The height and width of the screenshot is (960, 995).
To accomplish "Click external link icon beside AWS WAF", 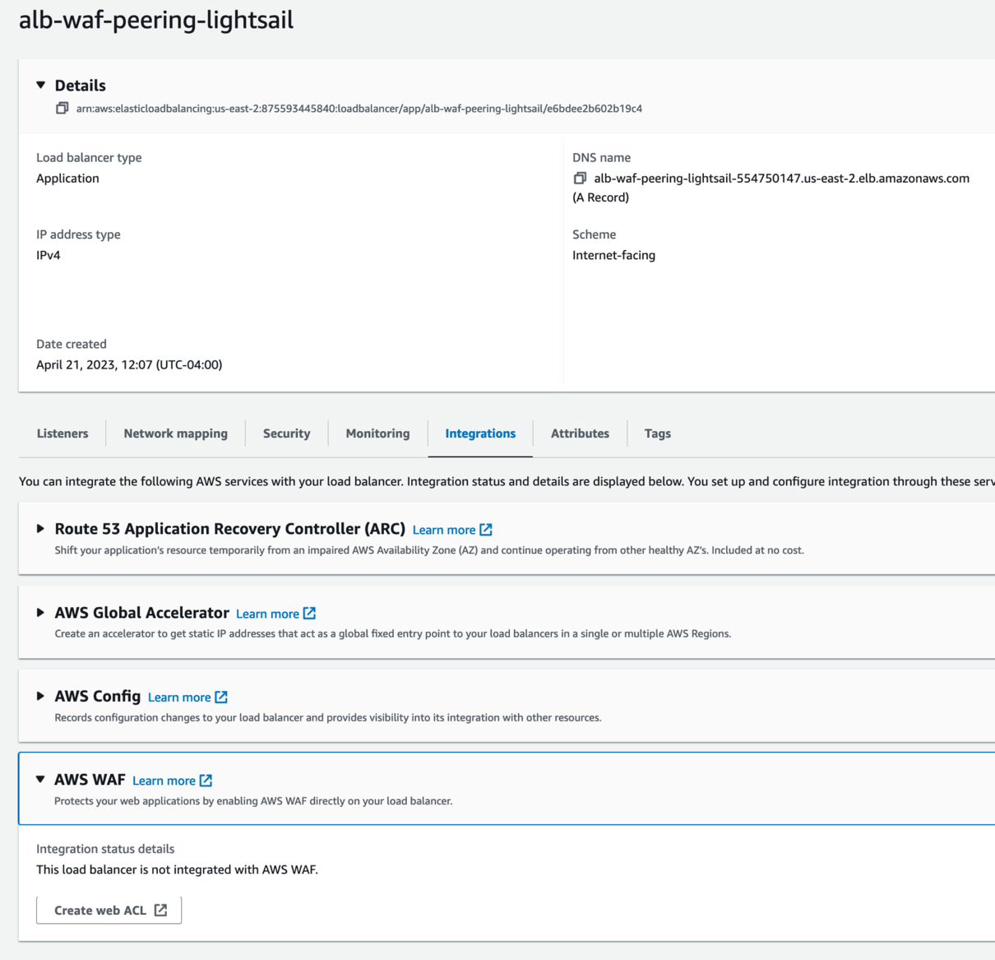I will (206, 781).
